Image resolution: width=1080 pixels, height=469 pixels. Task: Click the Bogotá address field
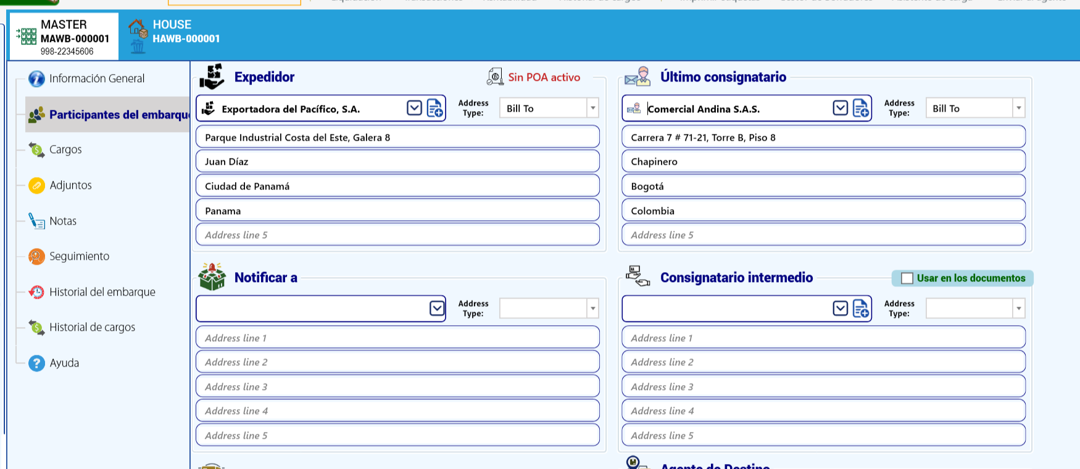click(823, 186)
